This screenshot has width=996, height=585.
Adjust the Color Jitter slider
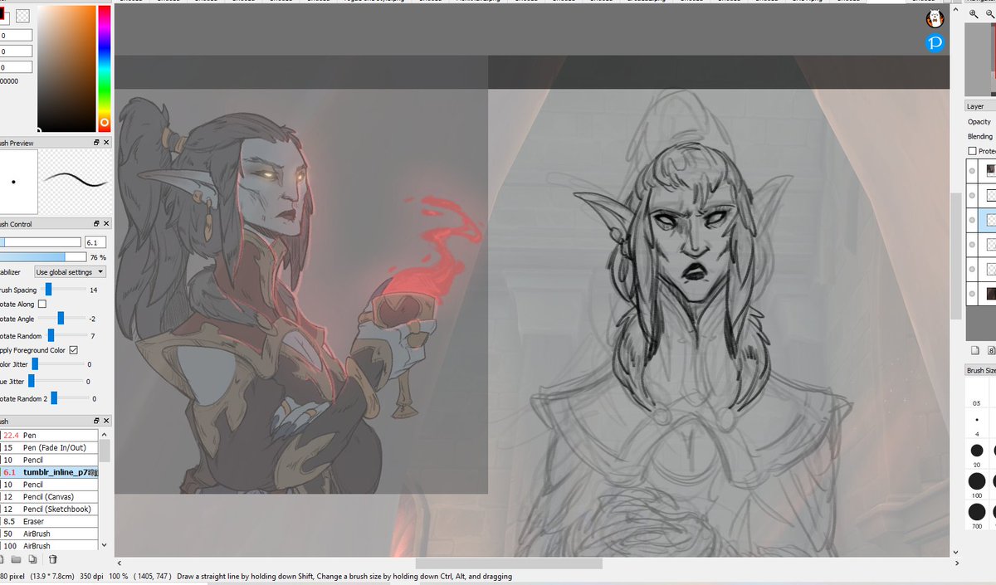36,364
